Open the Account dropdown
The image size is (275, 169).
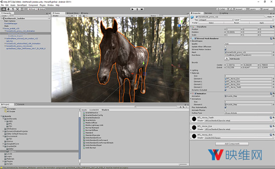coord(240,9)
